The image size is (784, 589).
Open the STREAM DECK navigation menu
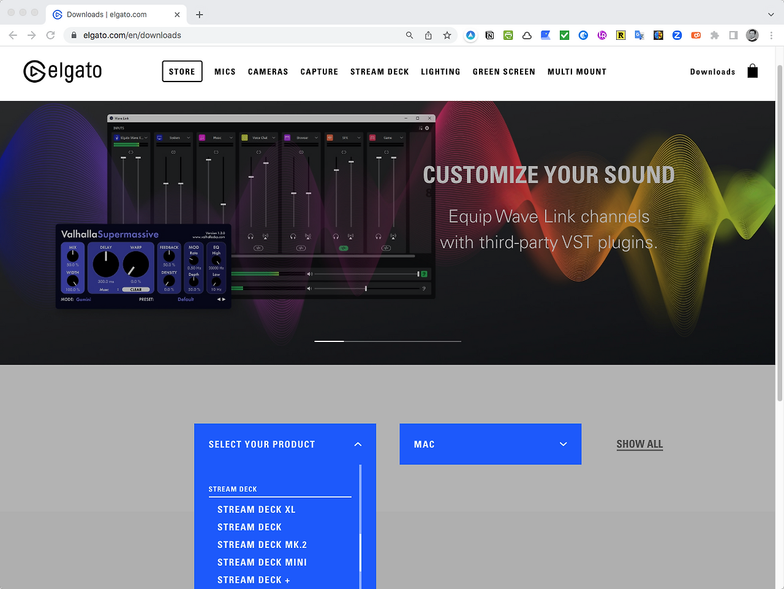point(380,72)
